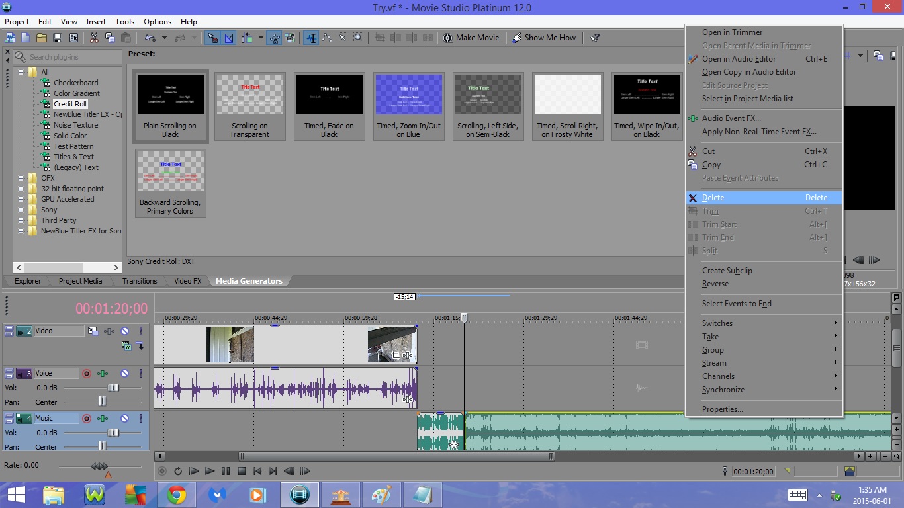Click the Undo arrow toolbar icon
Viewport: 904px width, 508px height.
[x=150, y=38]
